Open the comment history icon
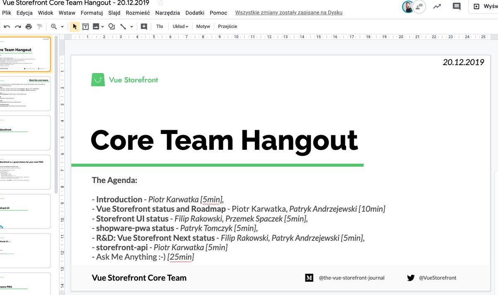 pyautogui.click(x=457, y=6)
